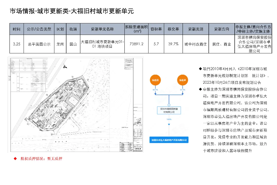Select the 更新方向 column header
Viewport: 277px width, 185px height.
222,29
